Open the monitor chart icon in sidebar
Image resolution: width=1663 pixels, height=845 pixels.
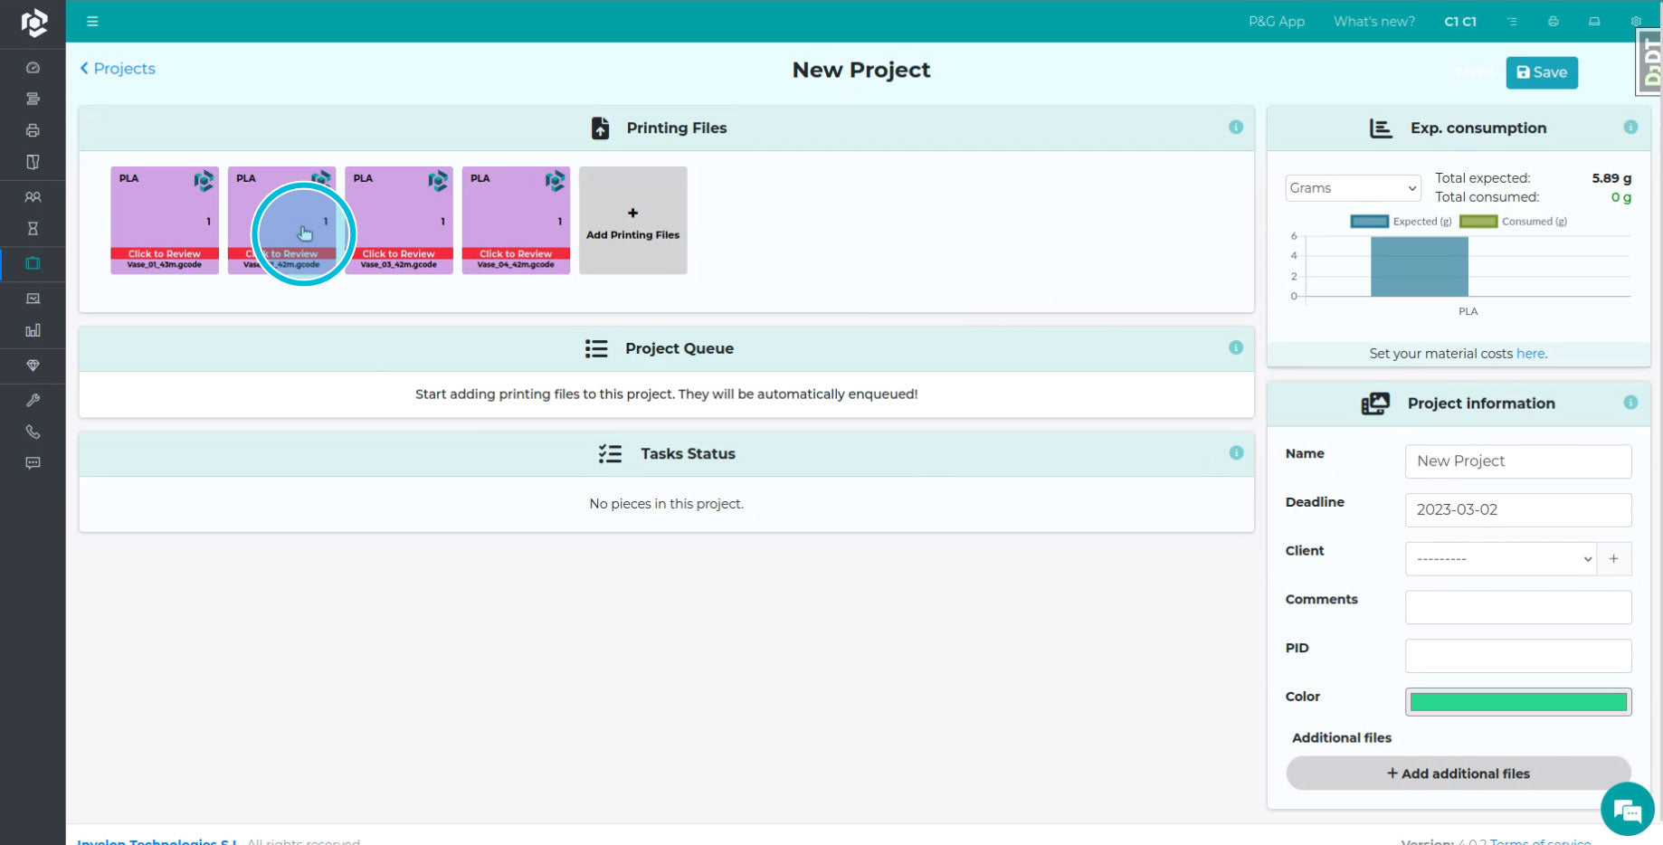33,299
